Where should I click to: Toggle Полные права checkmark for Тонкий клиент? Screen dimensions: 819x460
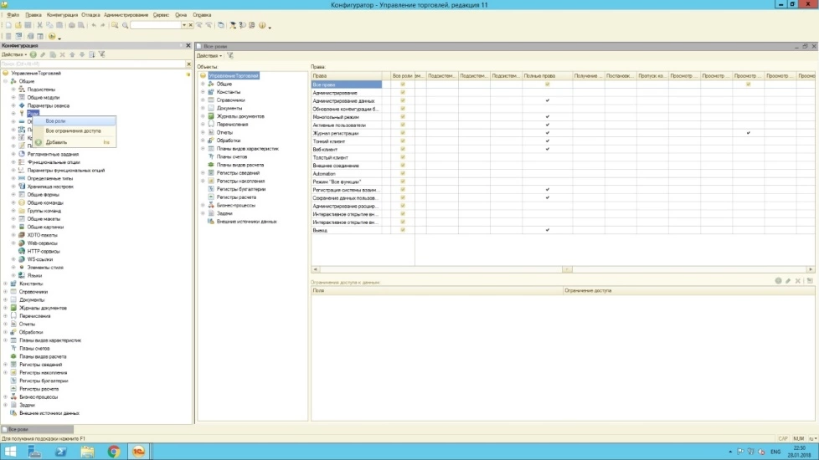tap(547, 141)
